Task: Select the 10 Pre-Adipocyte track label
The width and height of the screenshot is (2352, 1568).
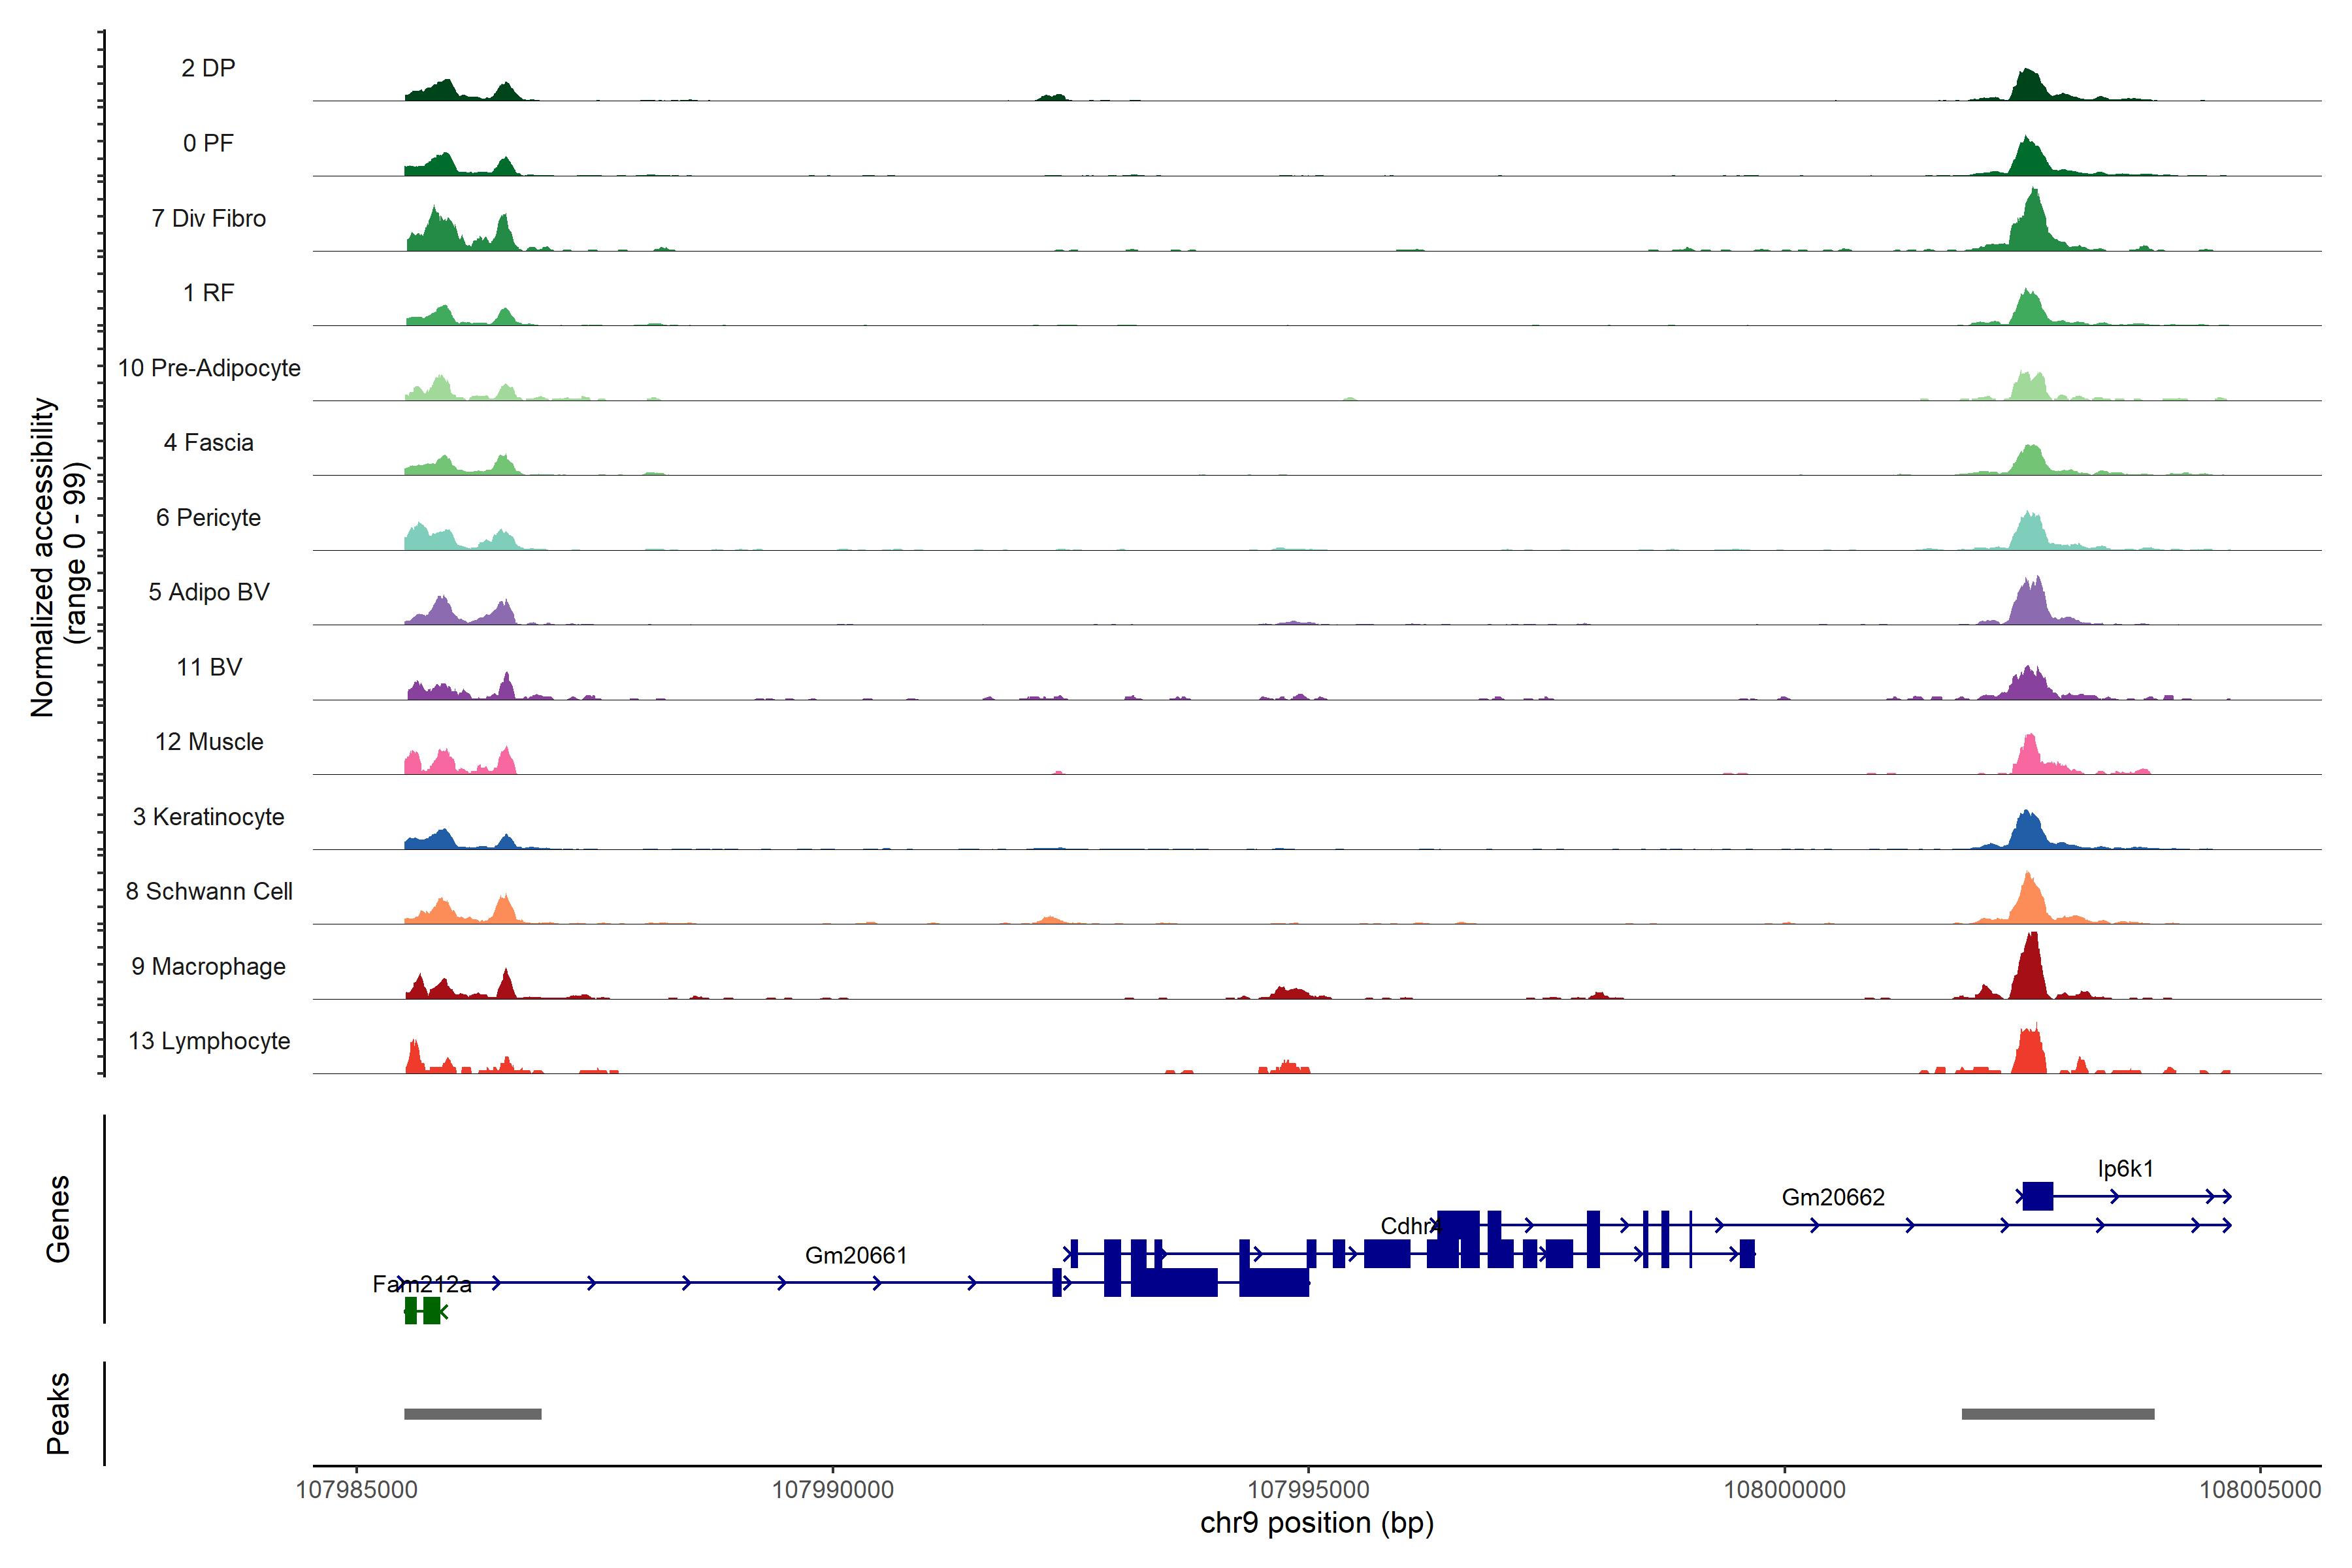Action: coord(209,368)
